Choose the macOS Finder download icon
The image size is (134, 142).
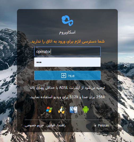[x=74, y=110]
